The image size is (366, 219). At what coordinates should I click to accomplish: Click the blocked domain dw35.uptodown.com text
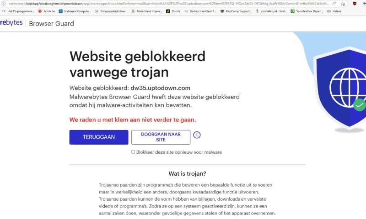[161, 88]
